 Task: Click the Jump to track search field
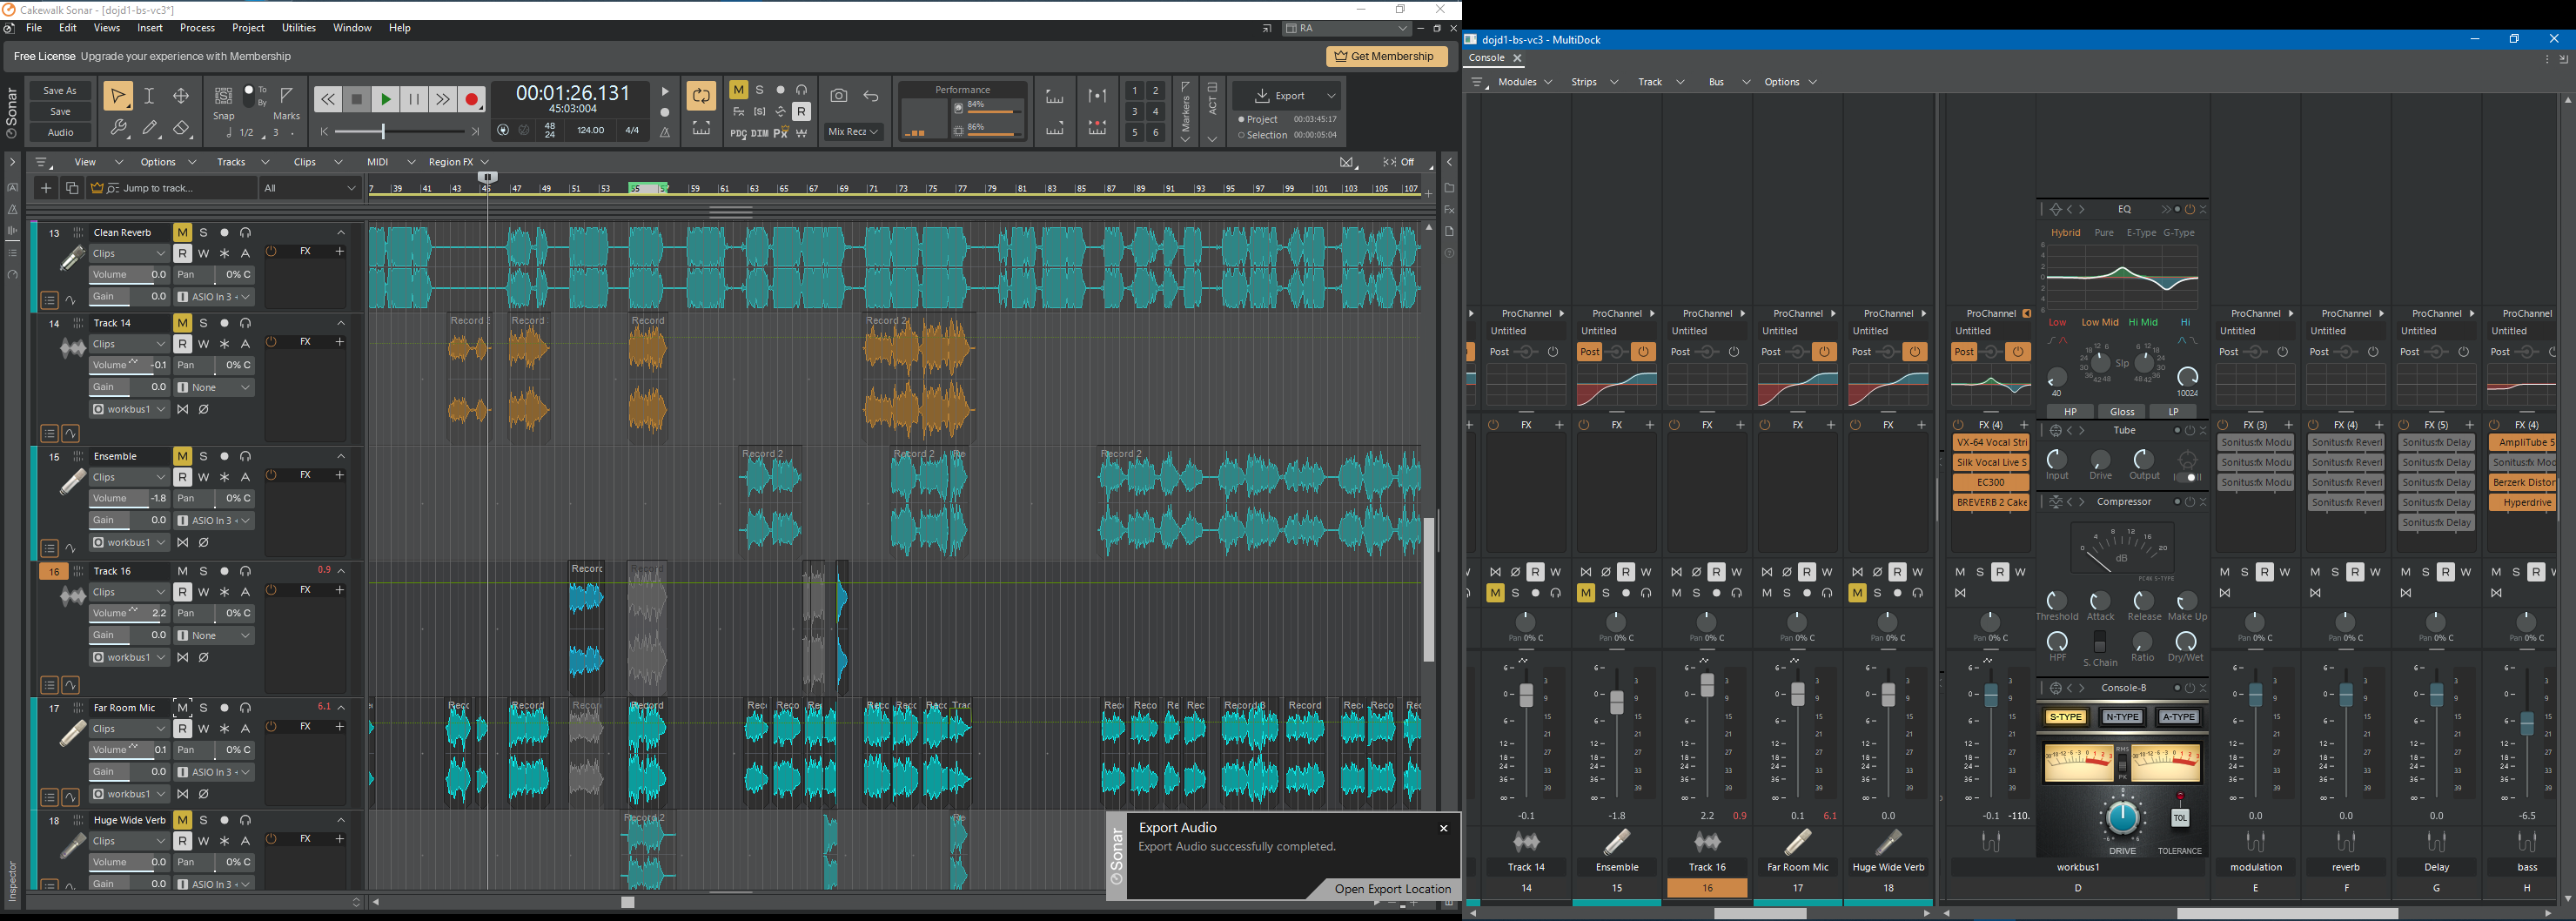tap(172, 188)
